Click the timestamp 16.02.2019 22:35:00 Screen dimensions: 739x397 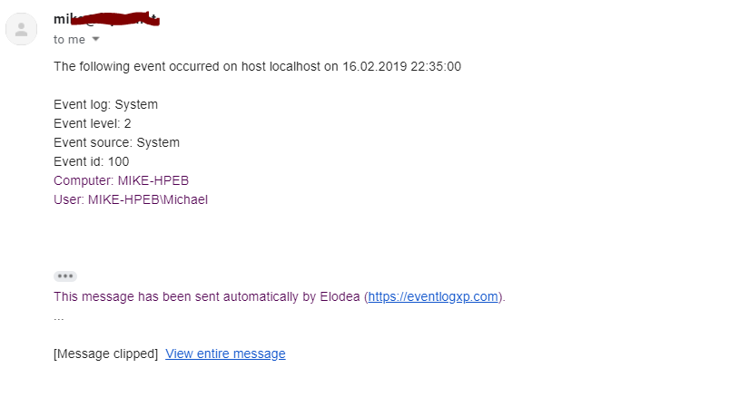pyautogui.click(x=401, y=66)
